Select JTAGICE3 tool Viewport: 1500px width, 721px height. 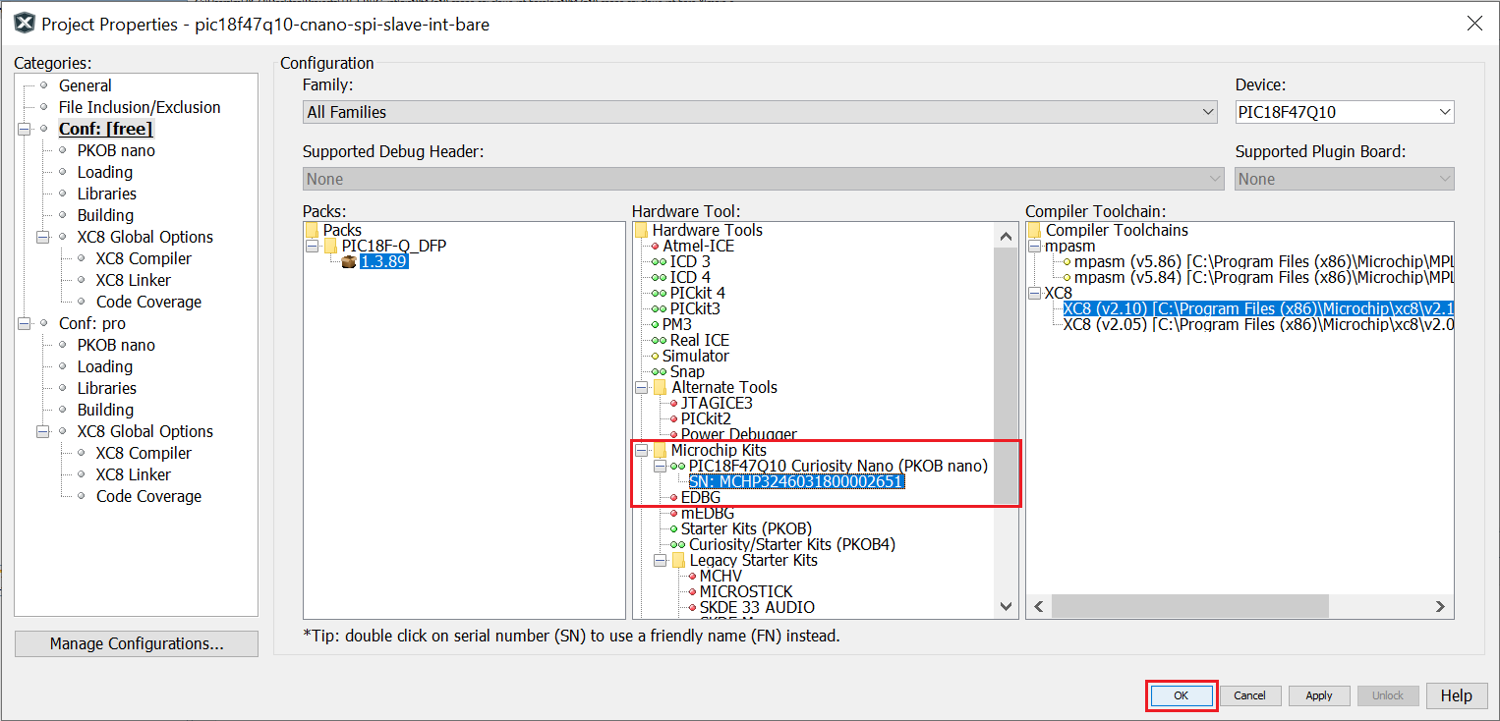(x=717, y=403)
